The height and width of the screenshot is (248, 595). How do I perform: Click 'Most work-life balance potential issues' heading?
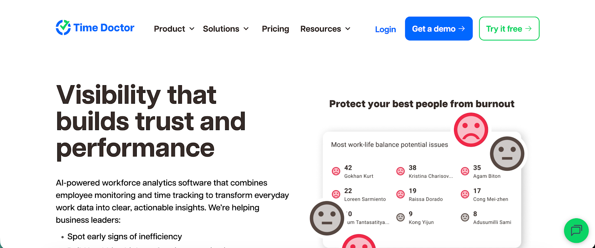(389, 145)
